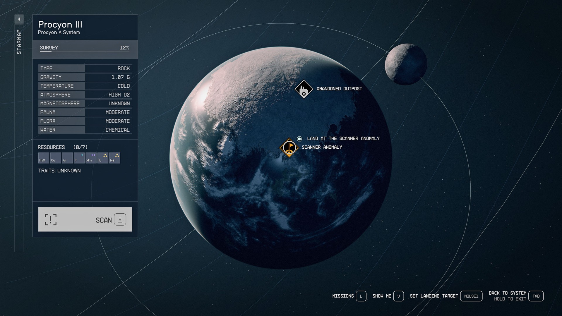Click the survey progress bar at 12%

85,51
